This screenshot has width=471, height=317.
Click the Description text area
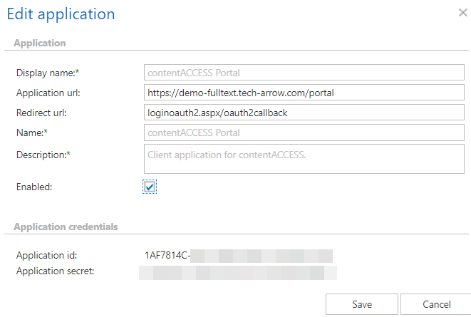[304, 158]
